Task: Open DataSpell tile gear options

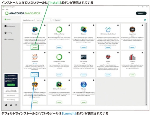Action: [x=45, y=25]
